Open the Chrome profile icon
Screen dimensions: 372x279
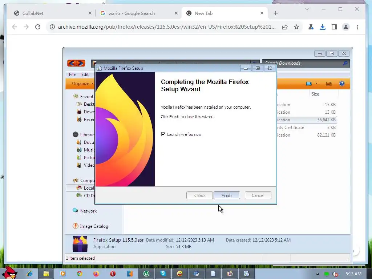click(x=346, y=27)
